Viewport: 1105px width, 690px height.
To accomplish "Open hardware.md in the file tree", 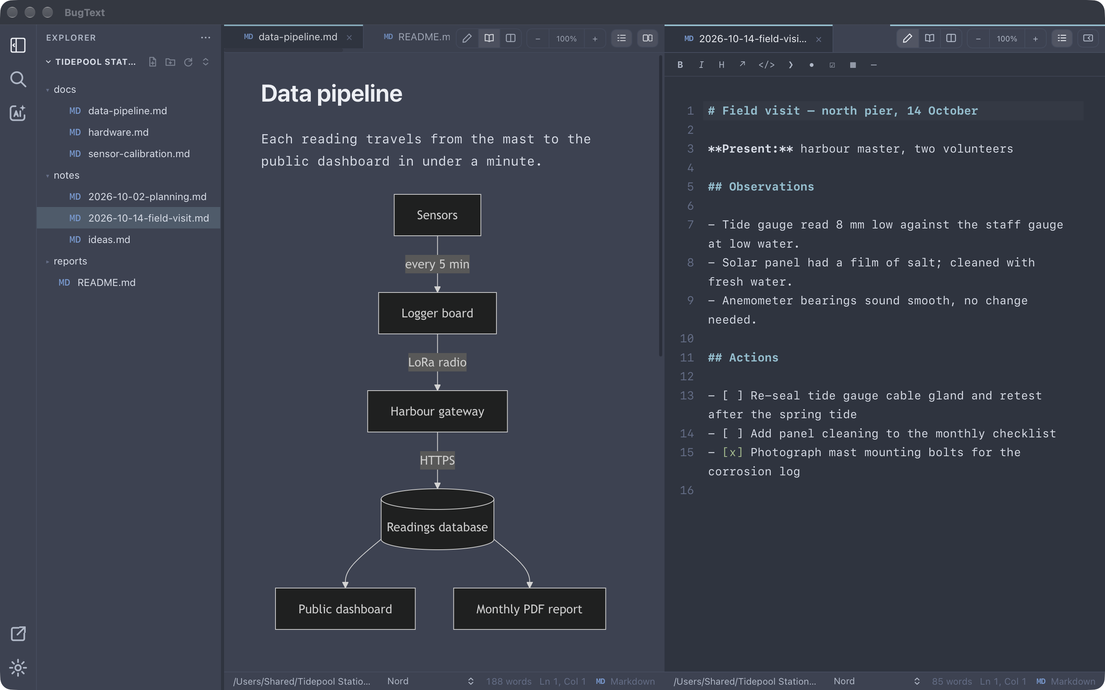I will (128, 132).
